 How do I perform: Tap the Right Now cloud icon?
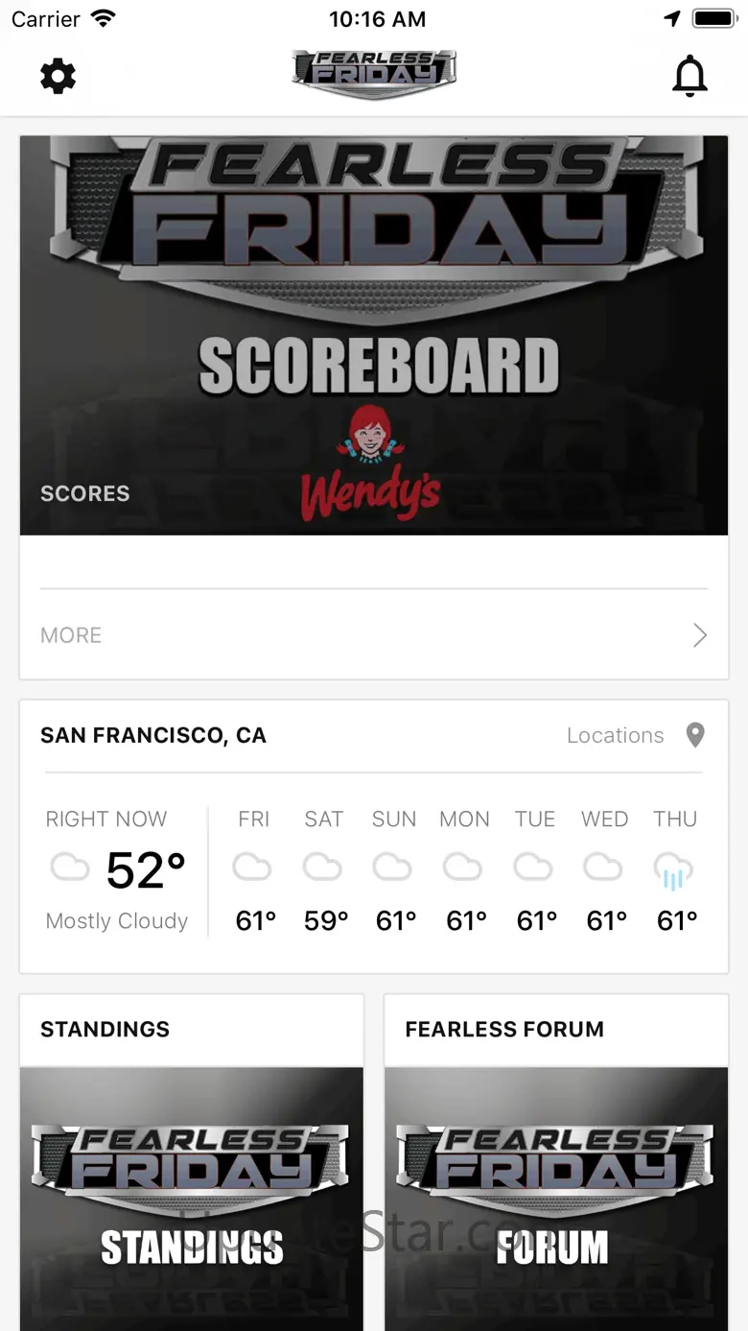(x=70, y=869)
